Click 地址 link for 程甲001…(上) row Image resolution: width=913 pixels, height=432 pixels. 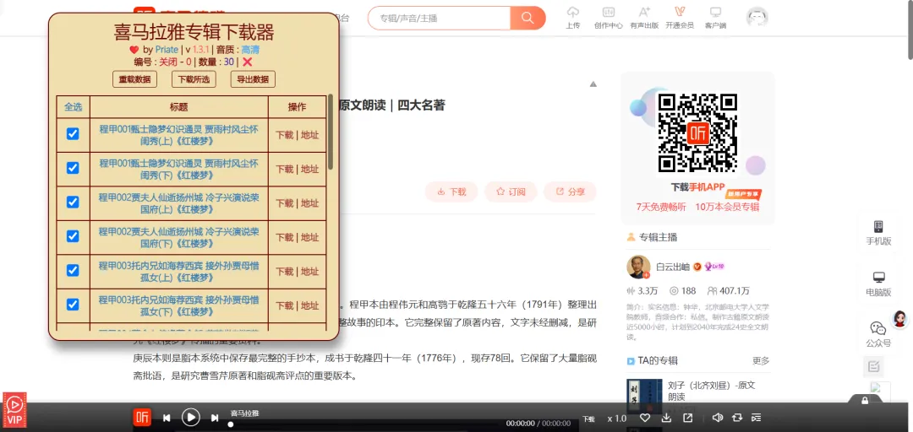(x=309, y=135)
